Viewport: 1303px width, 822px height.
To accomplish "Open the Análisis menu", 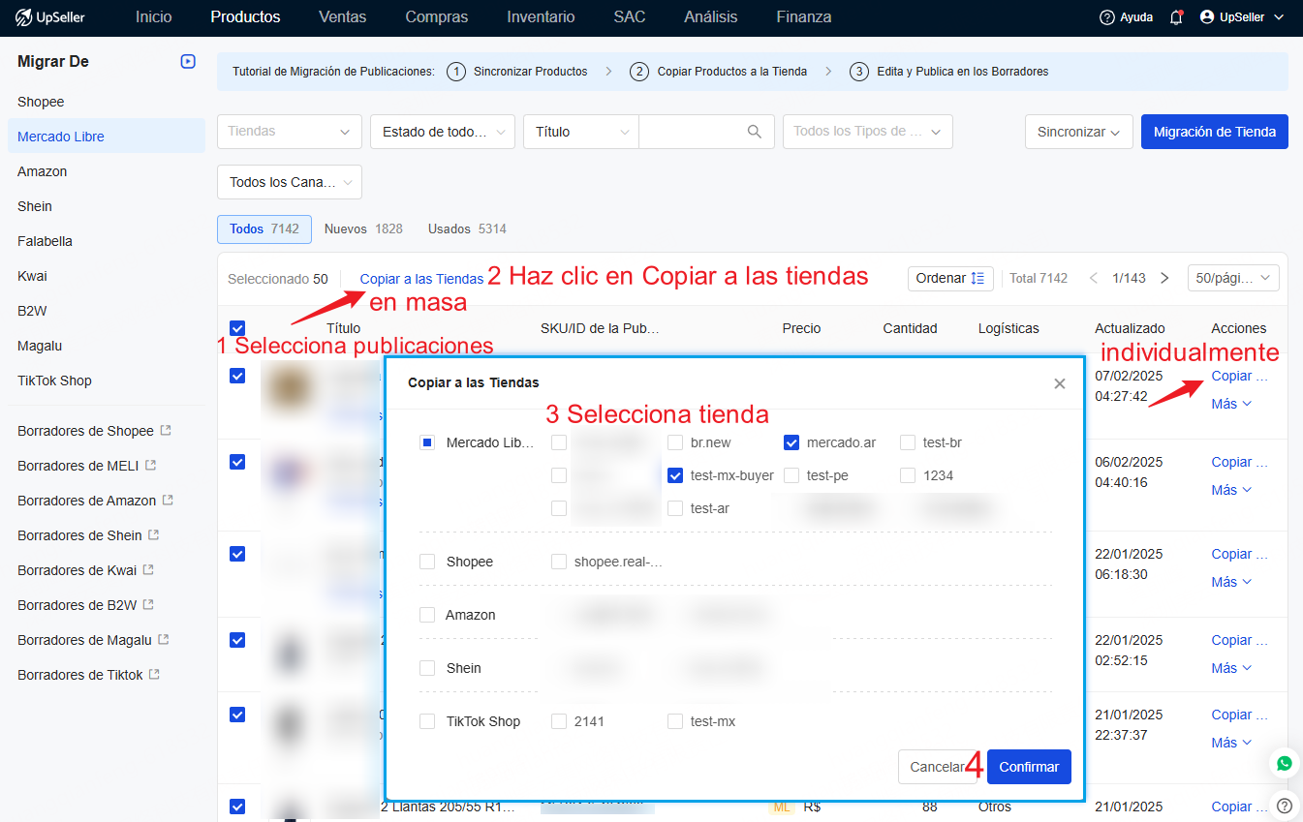I will [x=710, y=17].
